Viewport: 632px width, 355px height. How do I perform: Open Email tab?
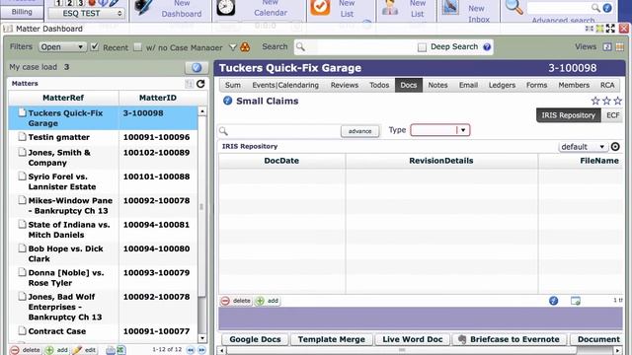click(468, 85)
